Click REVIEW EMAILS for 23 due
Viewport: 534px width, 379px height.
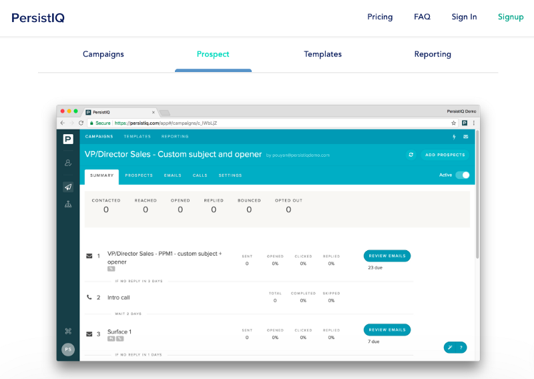387,256
